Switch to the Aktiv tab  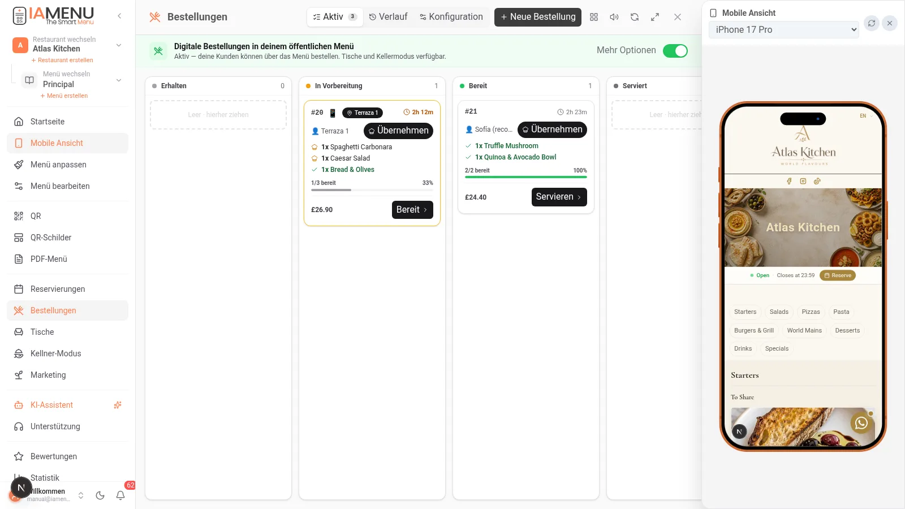click(335, 17)
